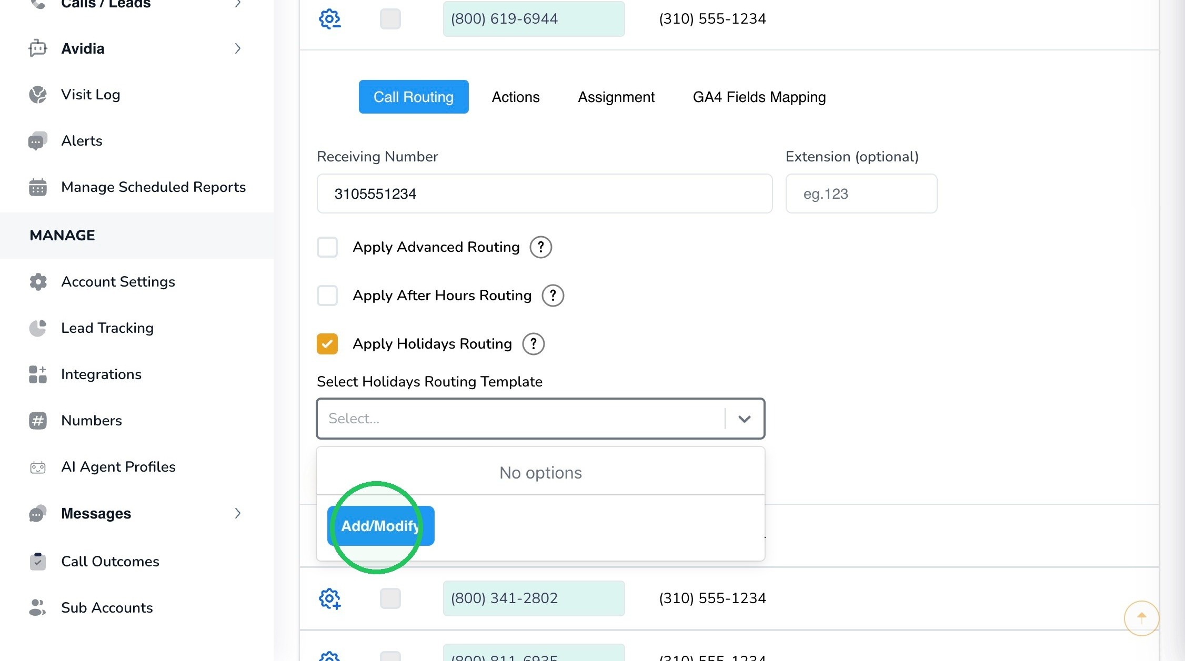
Task: Open Account Settings link
Action: pos(118,282)
